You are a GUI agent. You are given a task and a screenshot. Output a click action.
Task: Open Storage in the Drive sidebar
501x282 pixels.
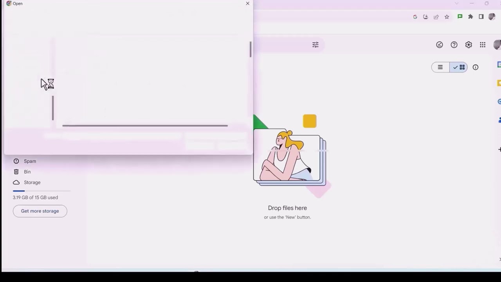pos(32,182)
